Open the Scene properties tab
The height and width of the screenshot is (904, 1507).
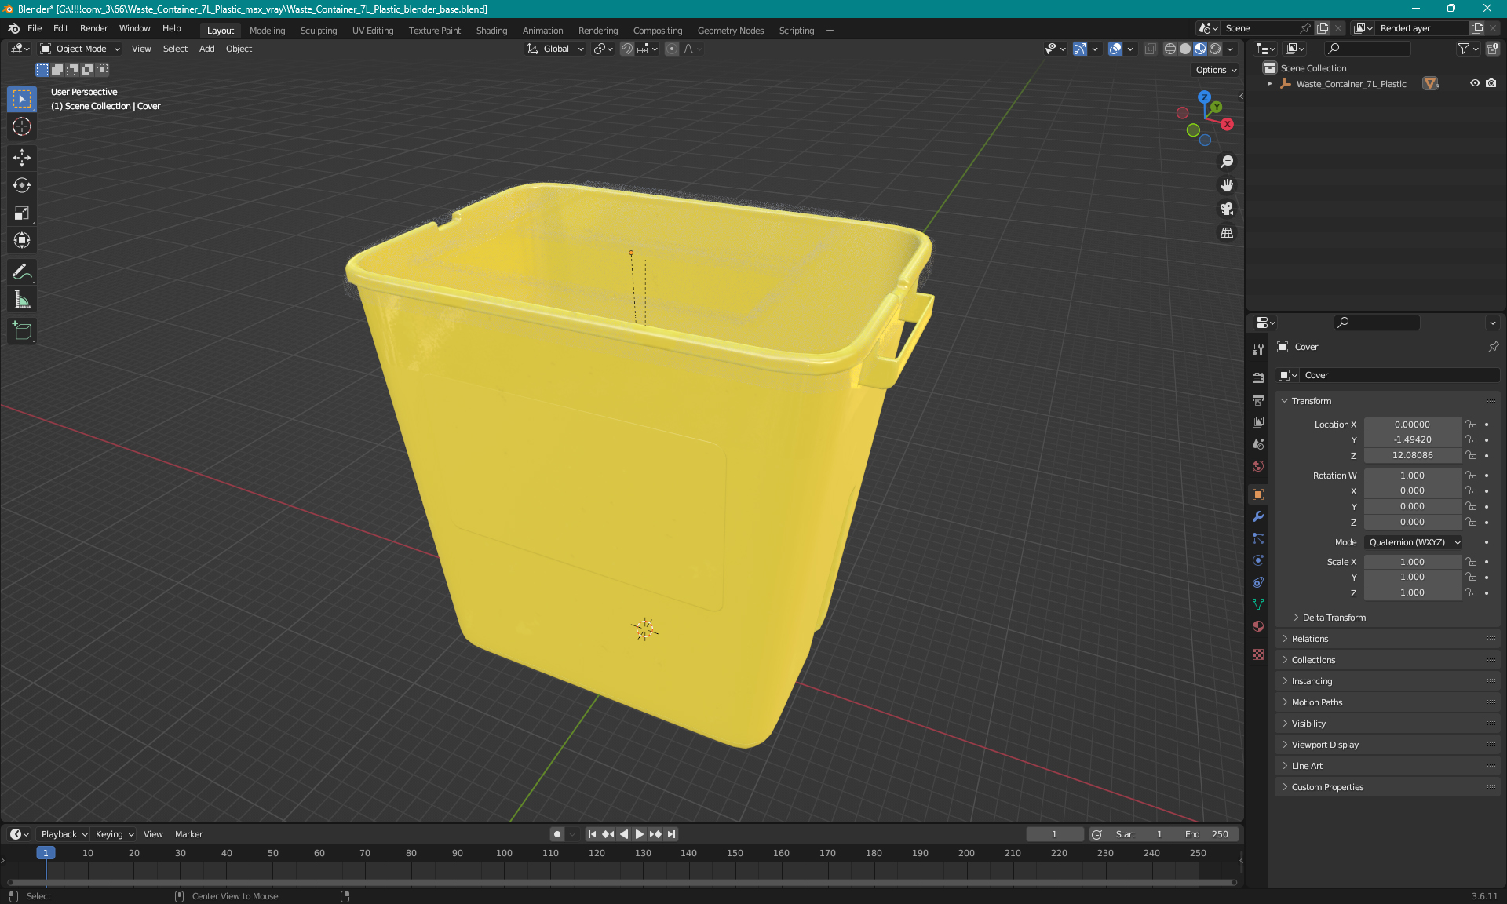pyautogui.click(x=1258, y=443)
